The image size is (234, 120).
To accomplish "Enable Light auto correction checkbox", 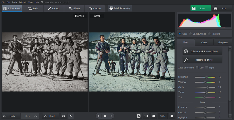I will coord(207,68).
